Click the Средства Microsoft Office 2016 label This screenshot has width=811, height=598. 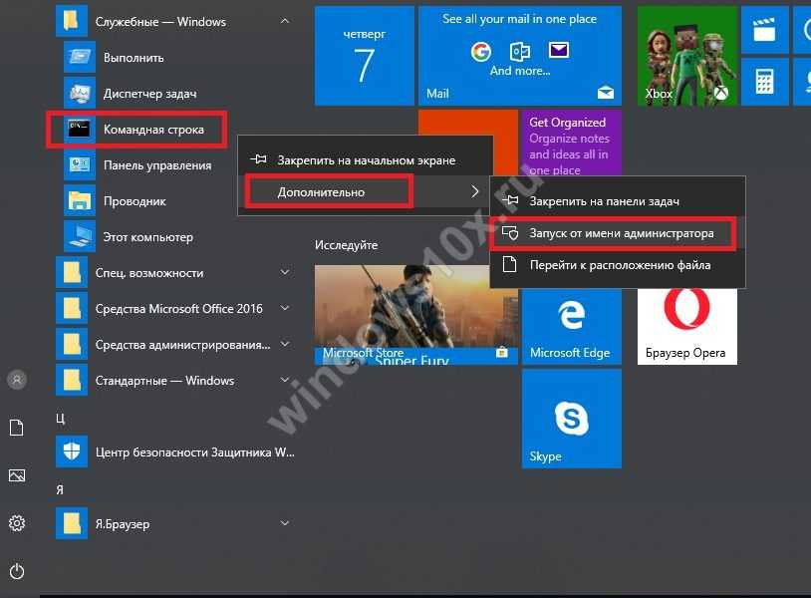click(179, 308)
